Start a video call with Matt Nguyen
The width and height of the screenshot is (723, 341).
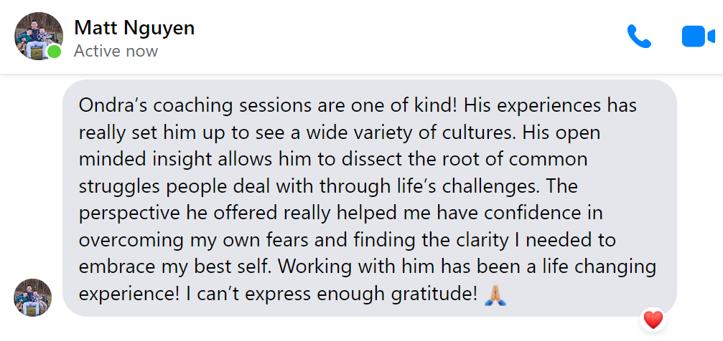698,37
